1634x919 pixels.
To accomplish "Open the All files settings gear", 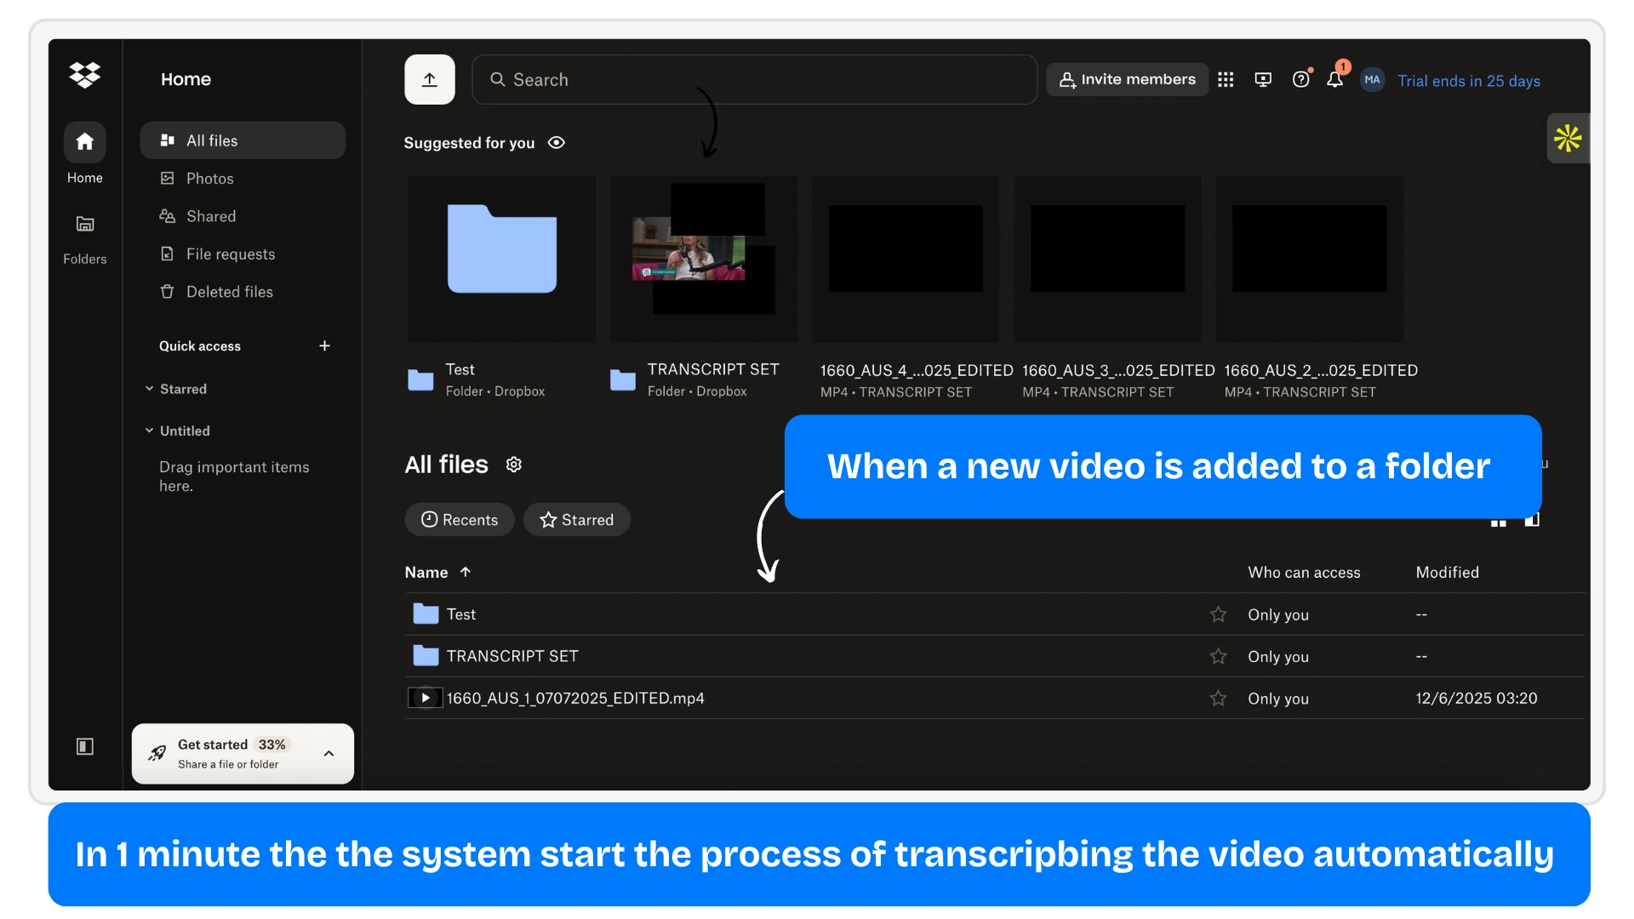I will tap(514, 465).
